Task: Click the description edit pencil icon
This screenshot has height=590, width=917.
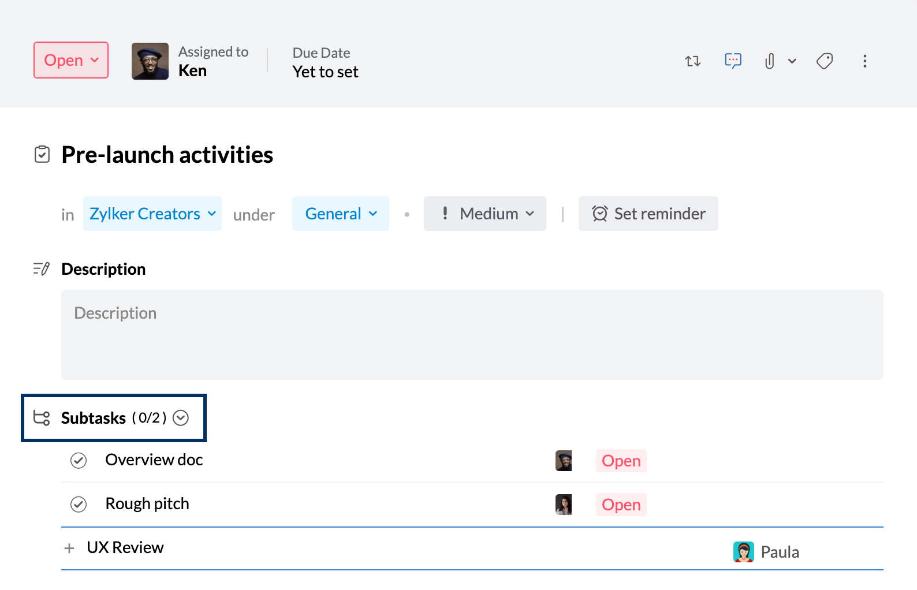Action: (42, 269)
